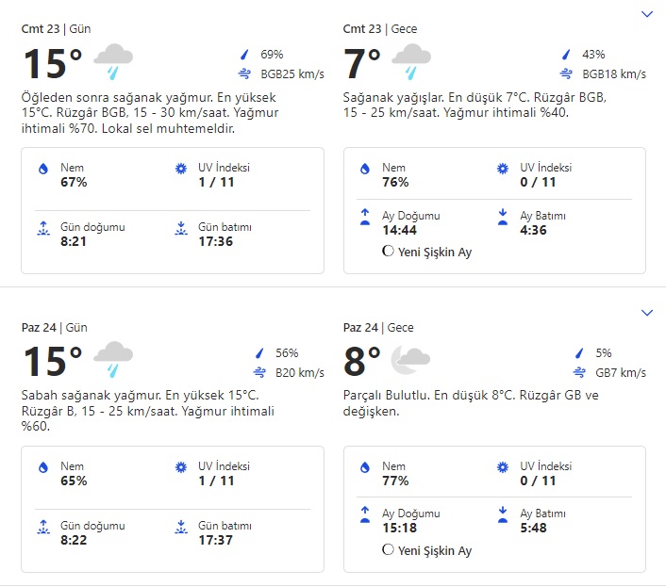Click the large 7° night temperature
666x587 pixels.
coord(362,64)
